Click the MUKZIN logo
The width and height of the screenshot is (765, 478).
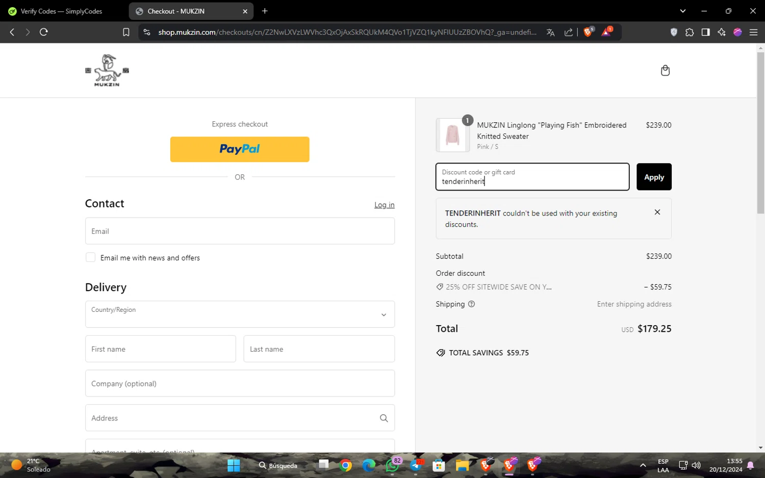tap(107, 70)
